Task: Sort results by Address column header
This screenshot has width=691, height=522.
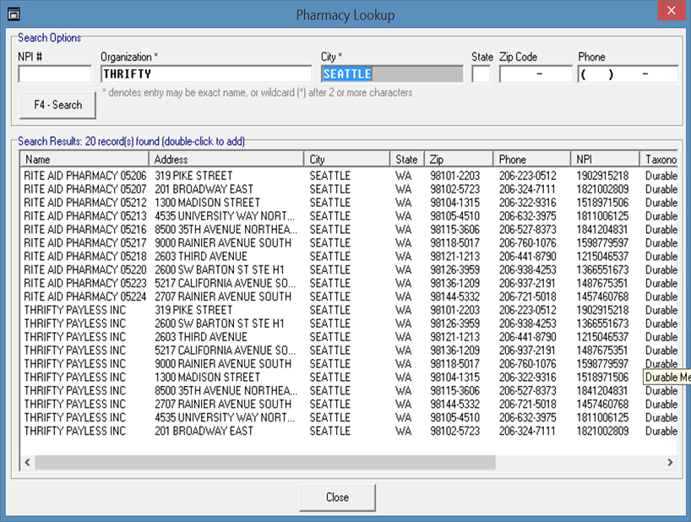Action: [x=226, y=159]
